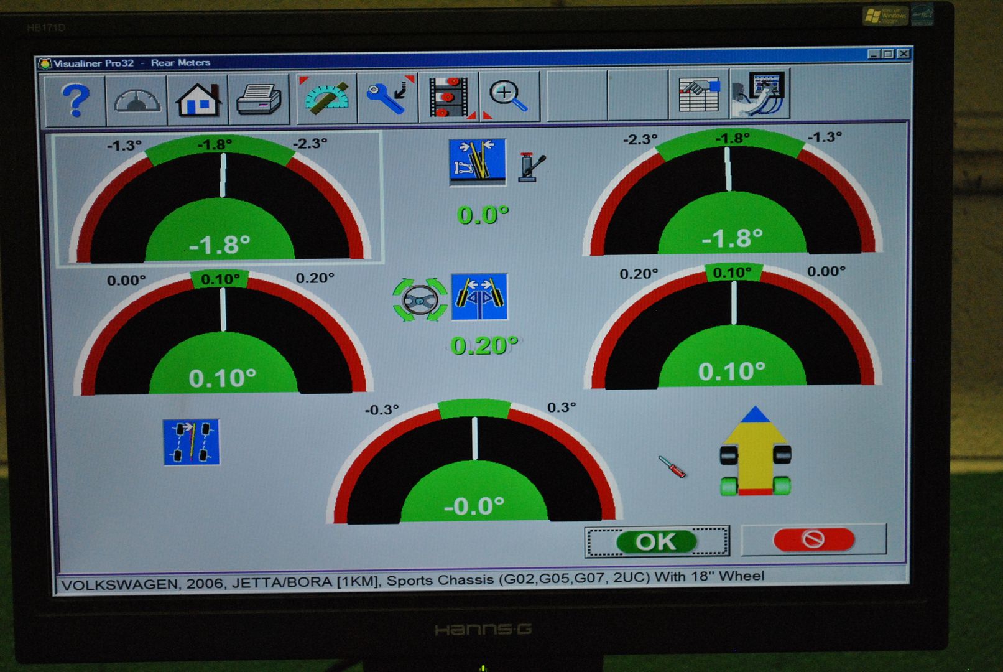Click the magnifying glass zoom icon
Viewport: 1003px width, 672px height.
pyautogui.click(x=509, y=98)
